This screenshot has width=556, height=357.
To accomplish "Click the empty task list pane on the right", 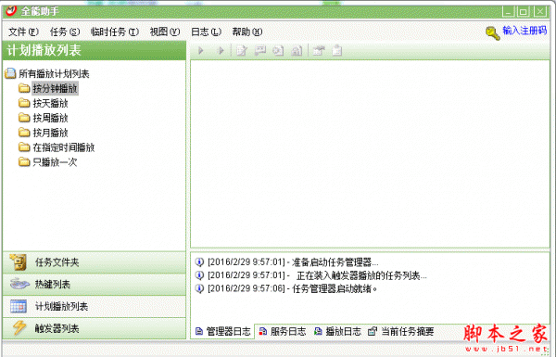I will click(370, 154).
